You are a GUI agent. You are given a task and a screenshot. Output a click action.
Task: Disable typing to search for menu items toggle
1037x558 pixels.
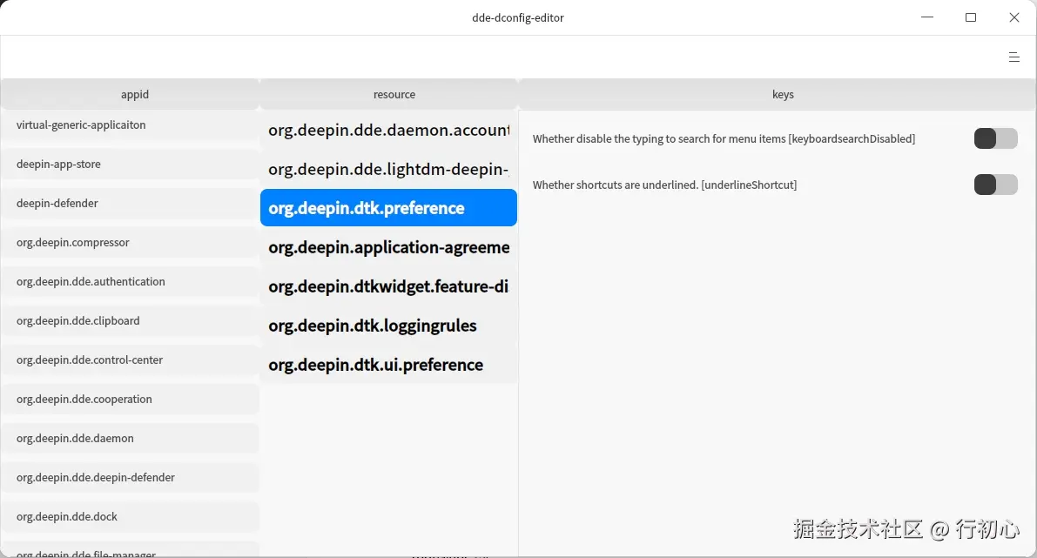coord(995,138)
